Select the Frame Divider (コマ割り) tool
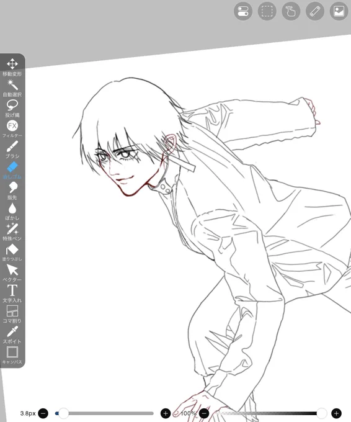 coord(12,314)
